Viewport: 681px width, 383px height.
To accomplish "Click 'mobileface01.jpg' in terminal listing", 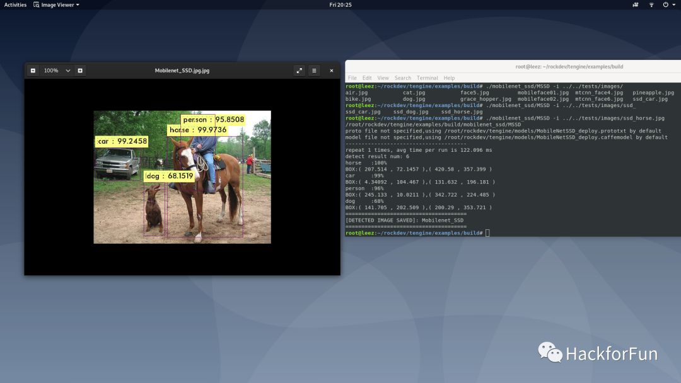I will pos(543,93).
